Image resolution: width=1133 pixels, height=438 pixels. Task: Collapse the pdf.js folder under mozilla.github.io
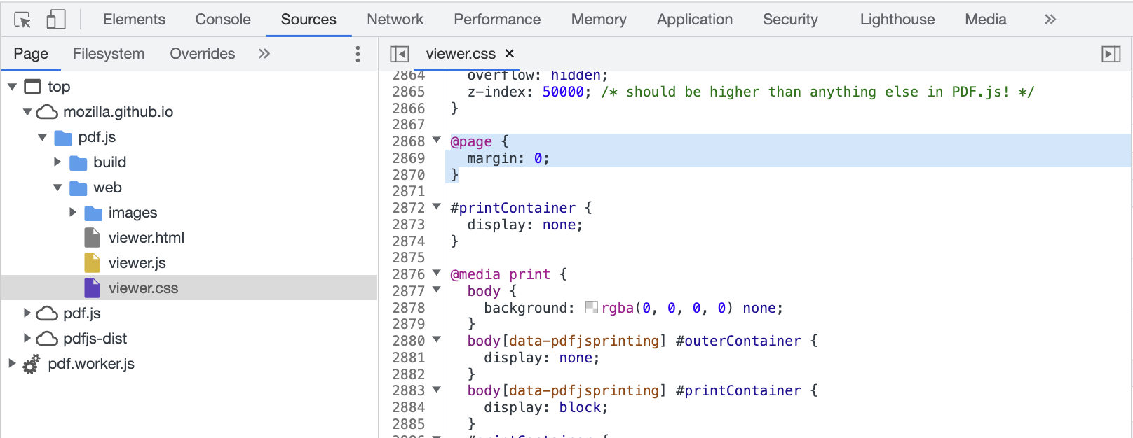click(42, 137)
